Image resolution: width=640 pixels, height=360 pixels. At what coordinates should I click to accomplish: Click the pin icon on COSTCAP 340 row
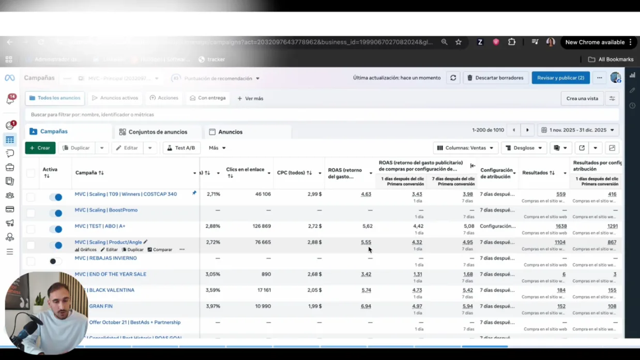tap(194, 193)
